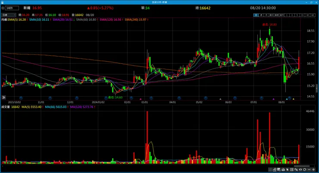Image resolution: width=319 pixels, height=173 pixels.
Task: Select the 15-minute period button
Action: click(302, 15)
